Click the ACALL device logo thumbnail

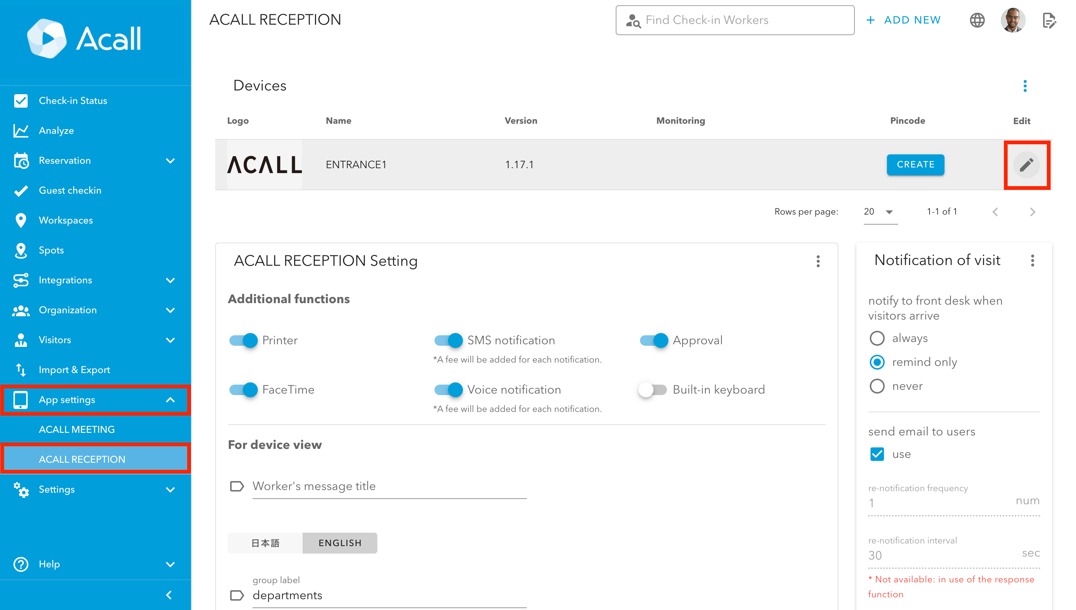[x=264, y=165]
